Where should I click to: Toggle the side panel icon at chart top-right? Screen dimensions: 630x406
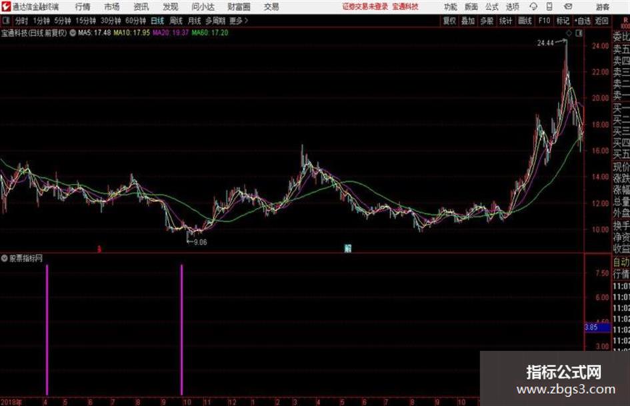(579, 33)
